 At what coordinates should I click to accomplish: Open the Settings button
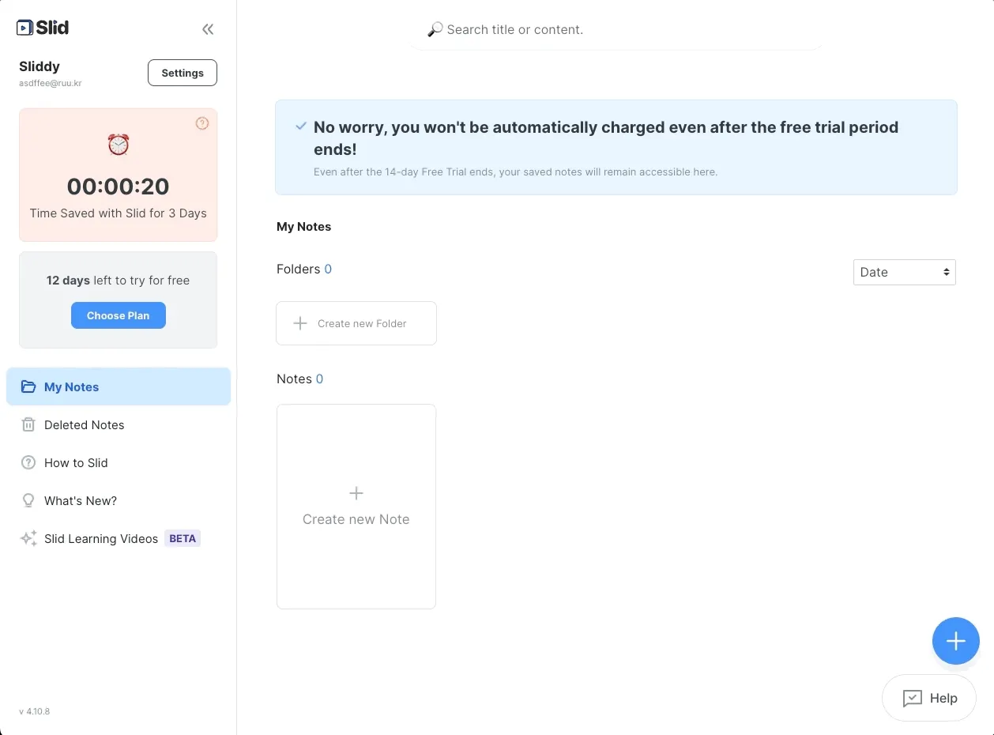pyautogui.click(x=183, y=73)
